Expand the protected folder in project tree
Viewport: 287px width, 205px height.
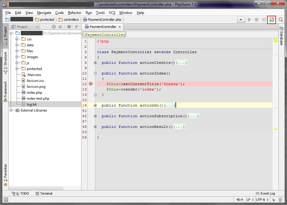(x=17, y=69)
